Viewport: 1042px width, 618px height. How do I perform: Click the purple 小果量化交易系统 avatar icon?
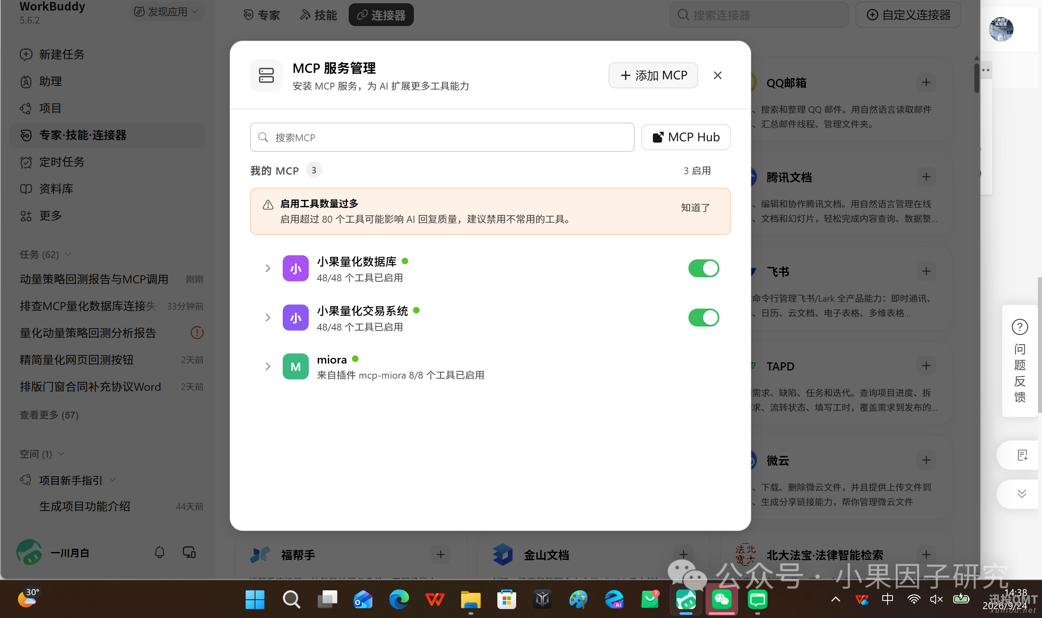pos(295,317)
